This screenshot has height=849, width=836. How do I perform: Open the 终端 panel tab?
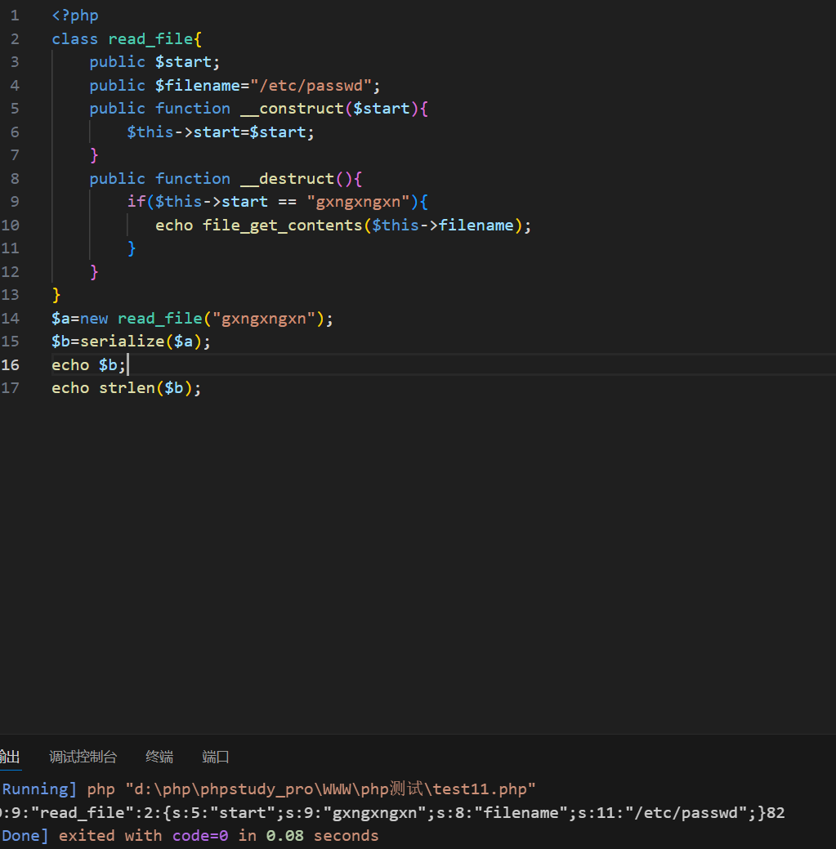159,757
